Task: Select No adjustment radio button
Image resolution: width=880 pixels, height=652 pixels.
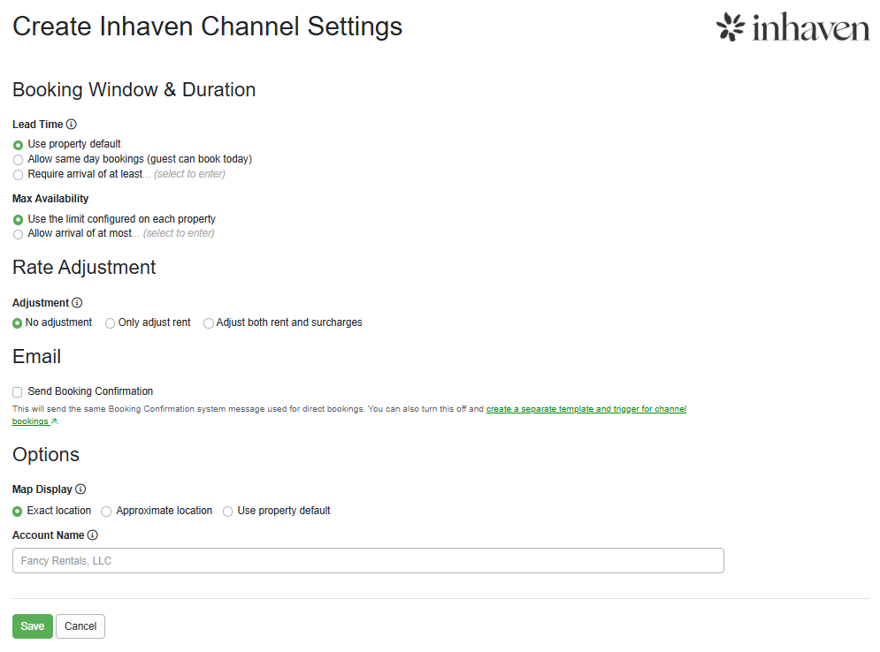Action: (x=18, y=323)
